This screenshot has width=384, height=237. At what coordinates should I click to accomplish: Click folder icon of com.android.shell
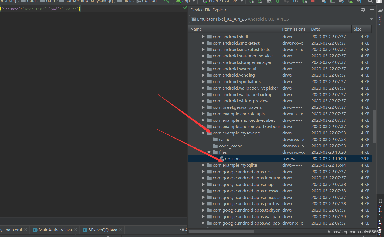coord(209,37)
